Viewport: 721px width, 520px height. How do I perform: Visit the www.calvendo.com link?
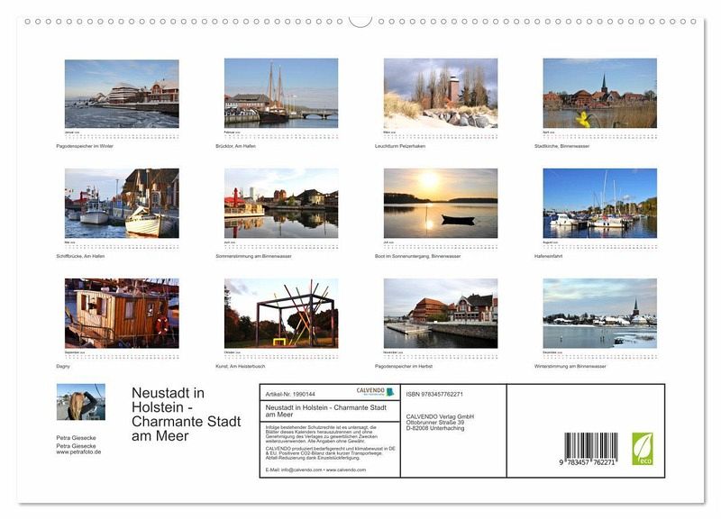pos(346,470)
